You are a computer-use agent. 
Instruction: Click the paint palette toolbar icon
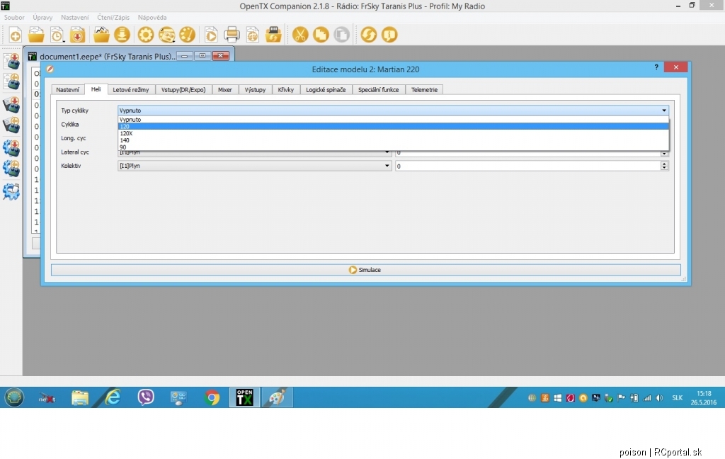click(187, 35)
